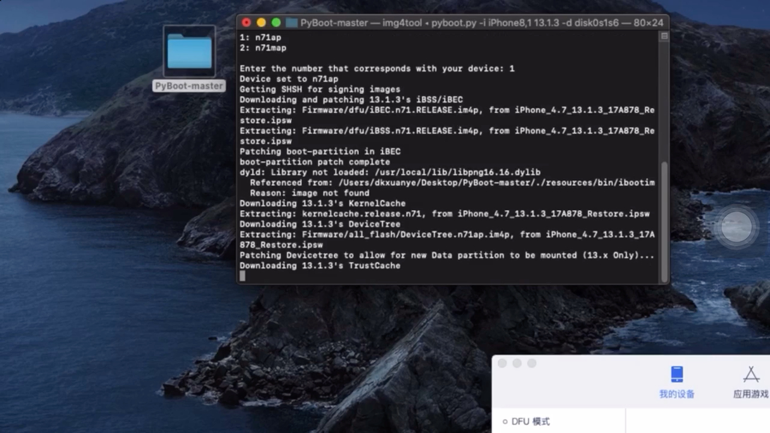Screen dimensions: 770x433
Task: Open the 应用游戏 App Store icon
Action: pyautogui.click(x=751, y=374)
